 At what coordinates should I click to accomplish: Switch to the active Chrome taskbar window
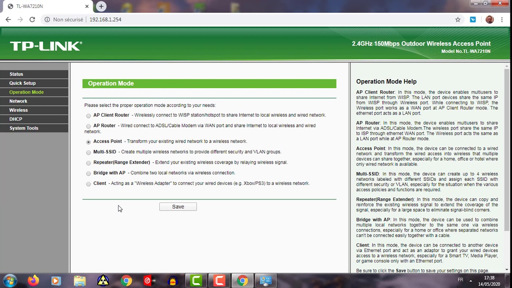(x=242, y=280)
